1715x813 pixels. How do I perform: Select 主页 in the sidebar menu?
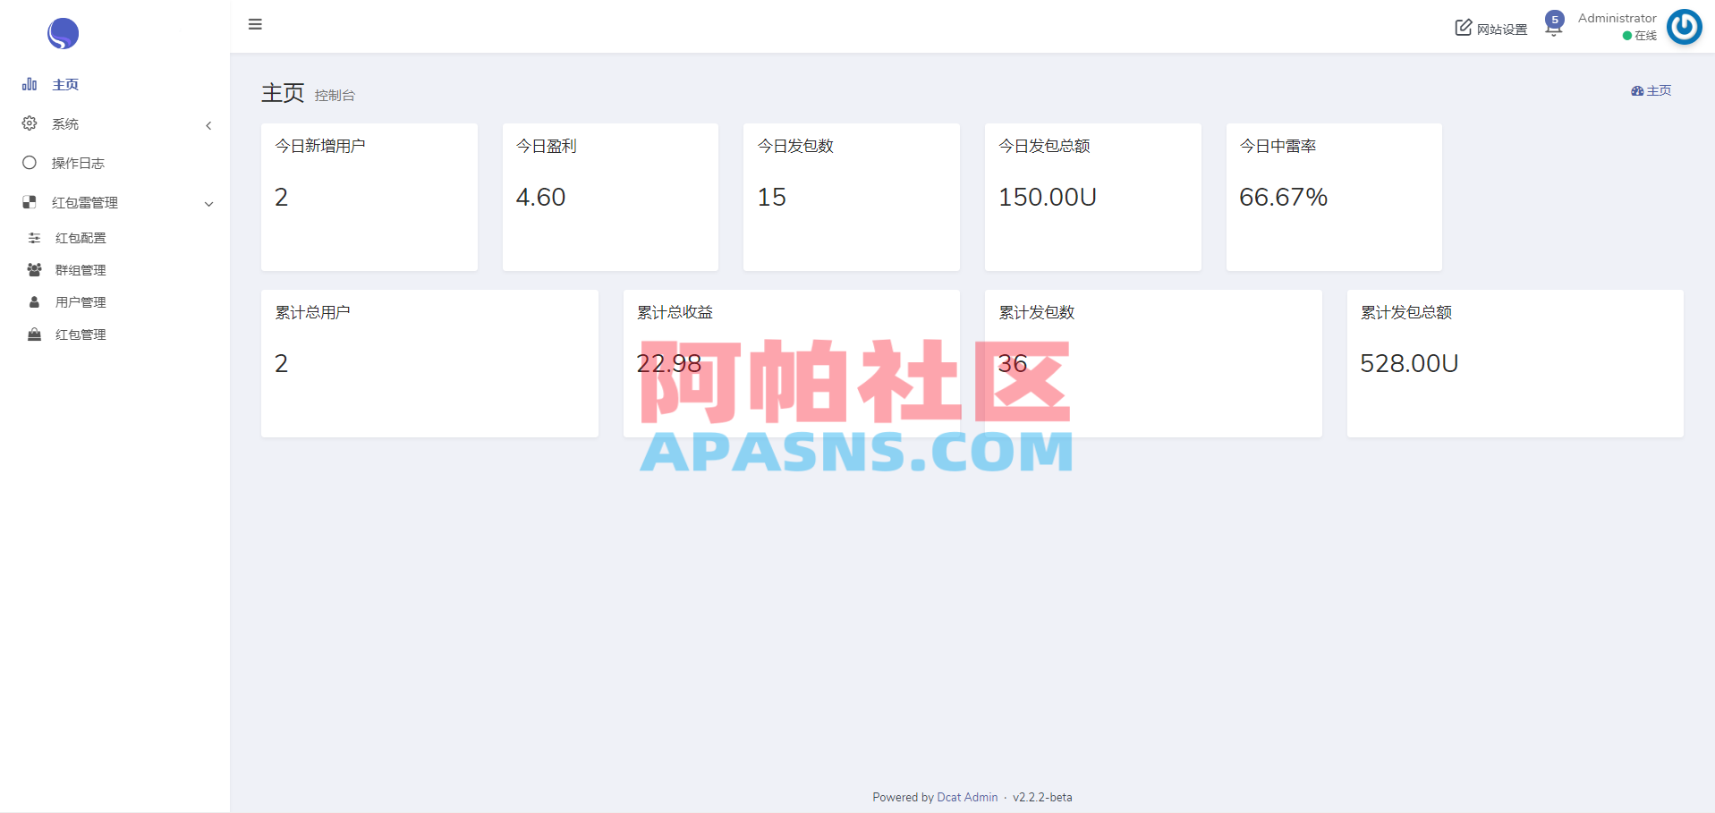click(x=64, y=84)
